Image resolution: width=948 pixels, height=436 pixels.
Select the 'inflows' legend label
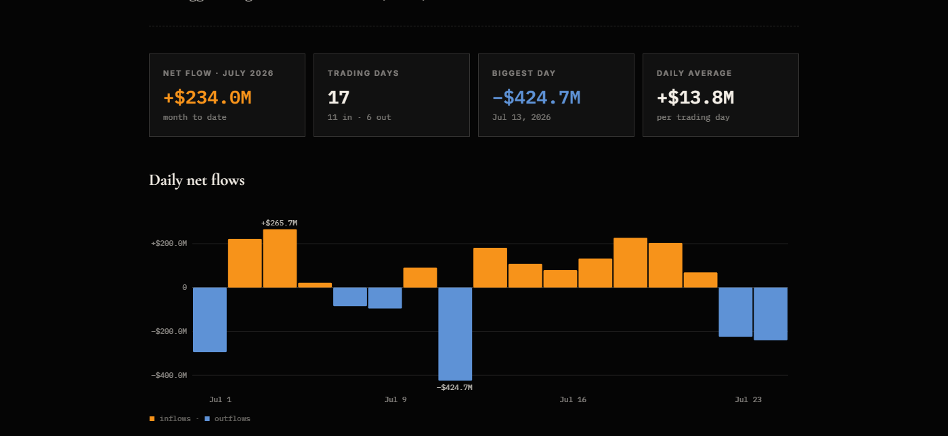175,419
